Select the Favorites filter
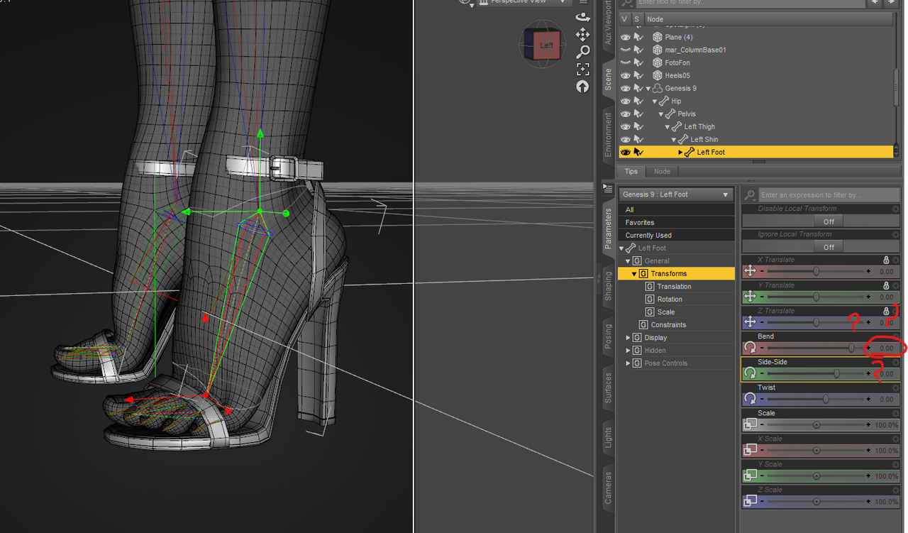The image size is (908, 533). 676,222
